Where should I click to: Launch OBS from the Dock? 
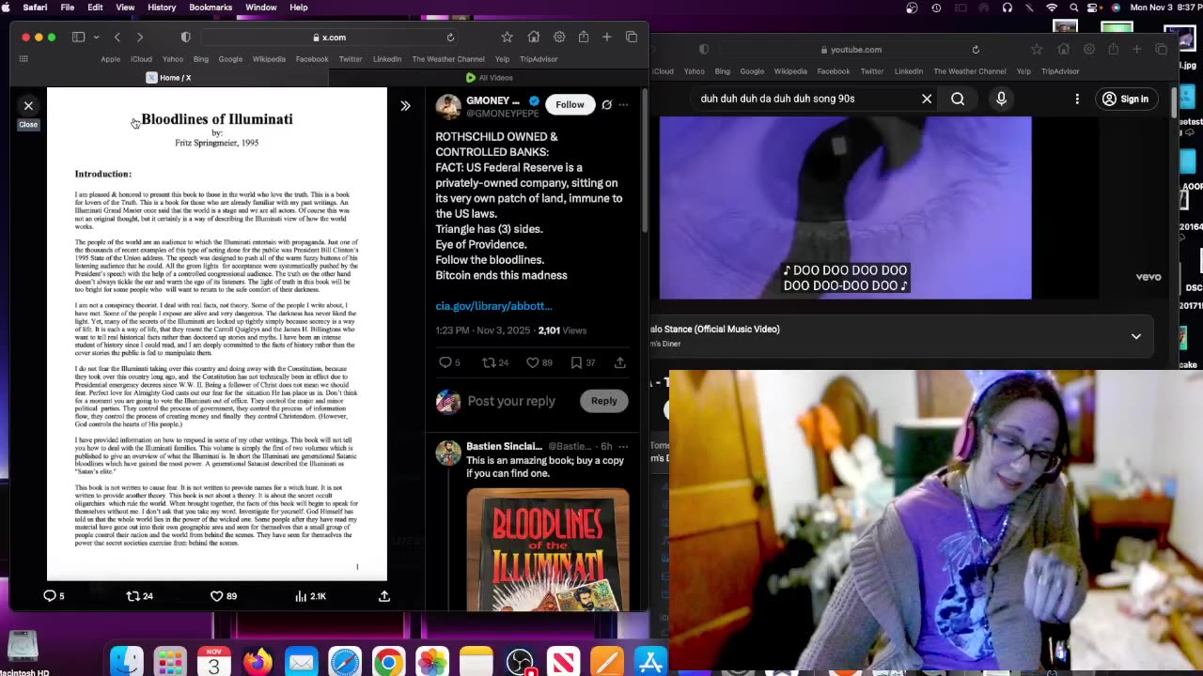tap(520, 662)
